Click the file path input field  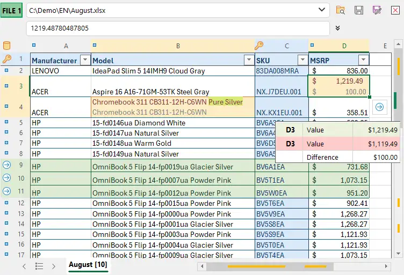[x=178, y=10]
